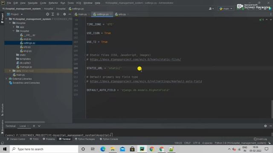273x153 pixels.
Task: Open the VCS menu
Action: pyautogui.click(x=78, y=3)
